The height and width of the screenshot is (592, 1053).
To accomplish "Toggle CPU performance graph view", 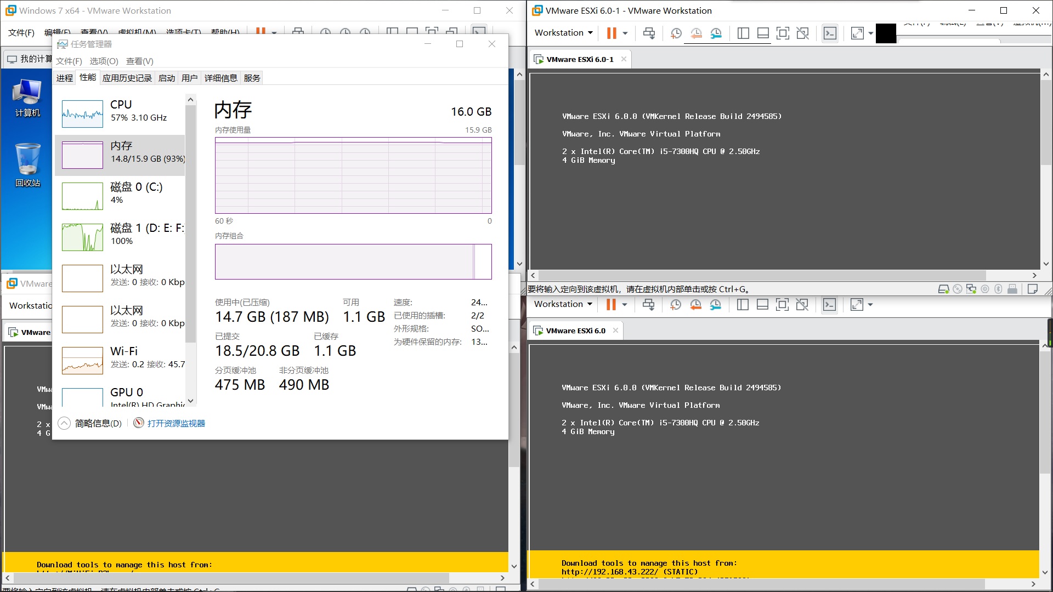I will point(82,113).
